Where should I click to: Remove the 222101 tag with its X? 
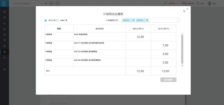pos(134,20)
